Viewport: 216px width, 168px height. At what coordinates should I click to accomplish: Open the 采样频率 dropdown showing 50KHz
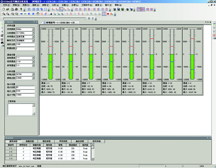33,29
